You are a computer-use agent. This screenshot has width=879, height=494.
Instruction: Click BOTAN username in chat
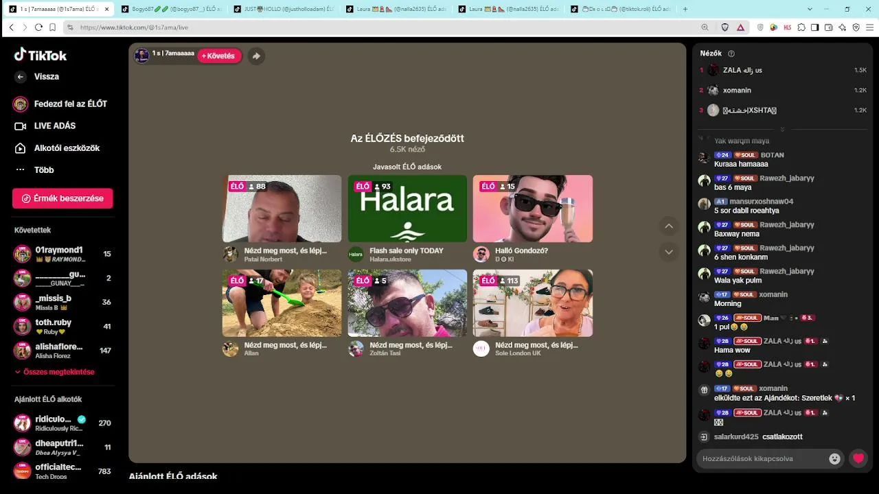coord(773,155)
